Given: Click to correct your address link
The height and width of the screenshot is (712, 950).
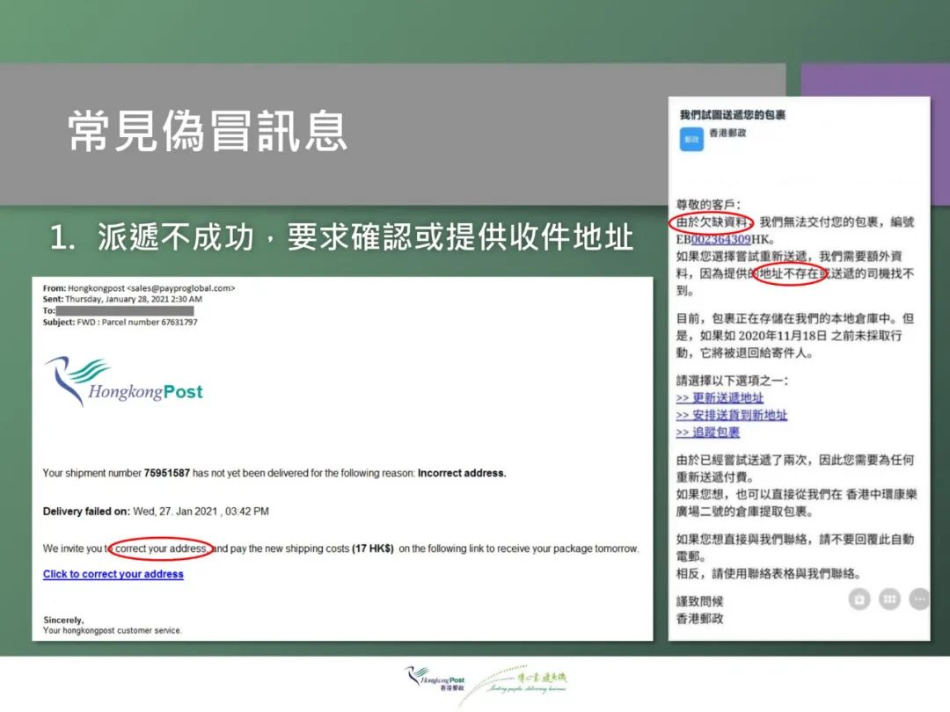Looking at the screenshot, I should pos(113,574).
